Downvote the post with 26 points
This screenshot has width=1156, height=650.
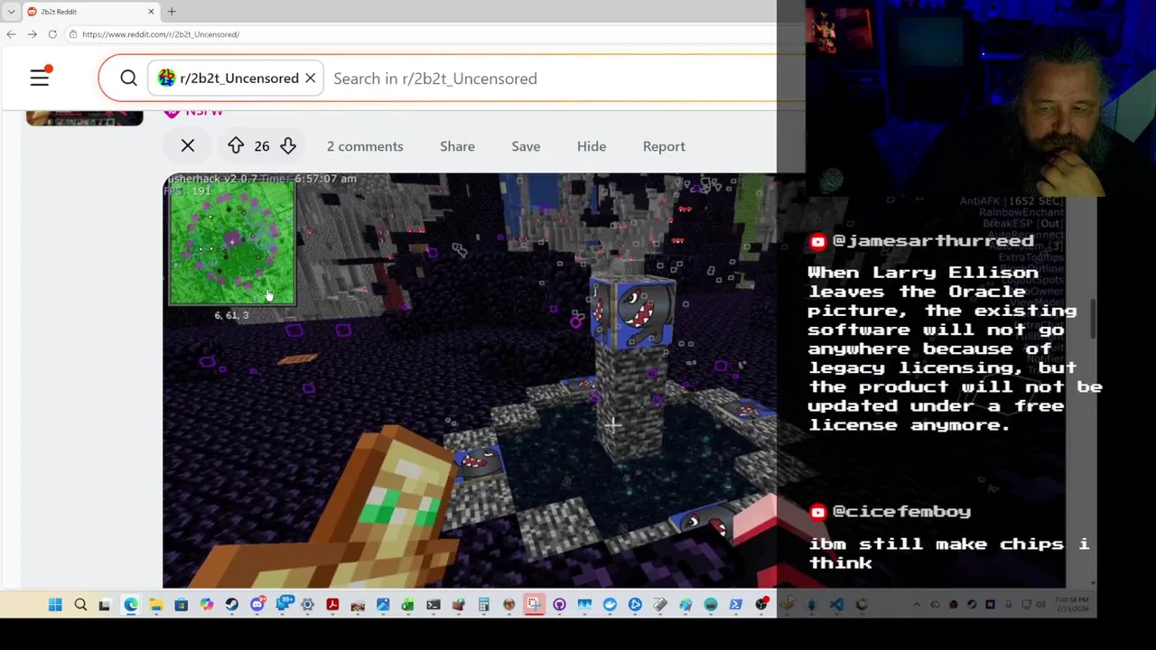[287, 146]
